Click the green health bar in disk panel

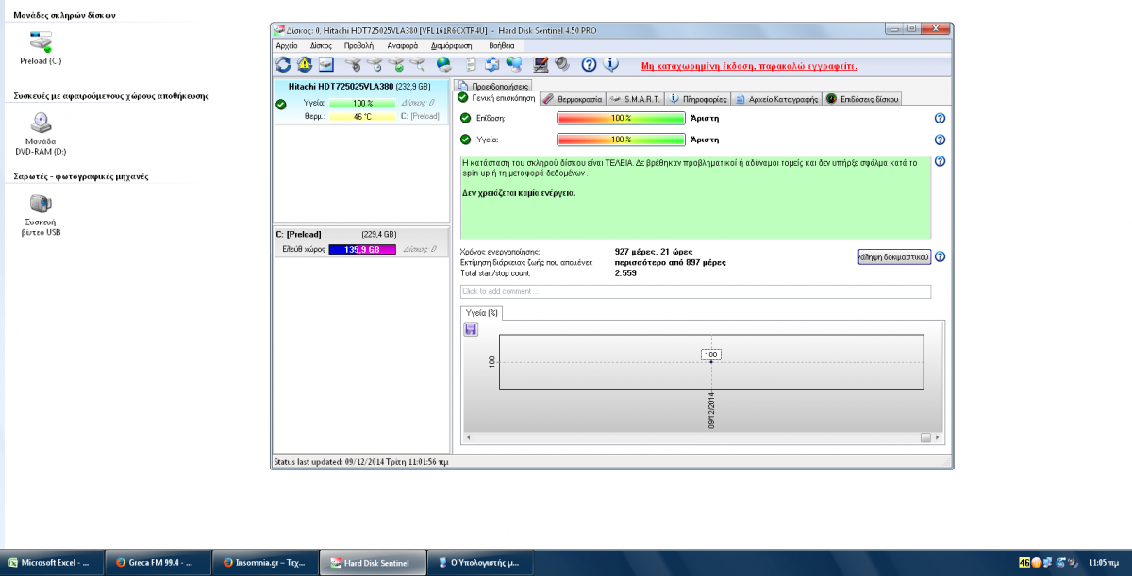pyautogui.click(x=362, y=103)
